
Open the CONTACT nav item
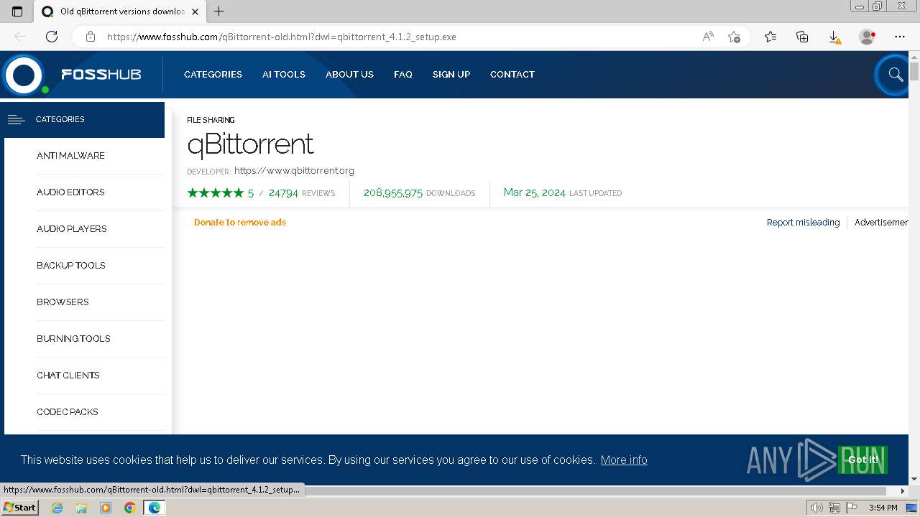(512, 75)
